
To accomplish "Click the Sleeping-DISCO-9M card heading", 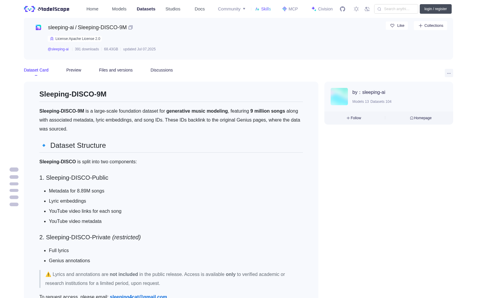I will click(x=73, y=94).
